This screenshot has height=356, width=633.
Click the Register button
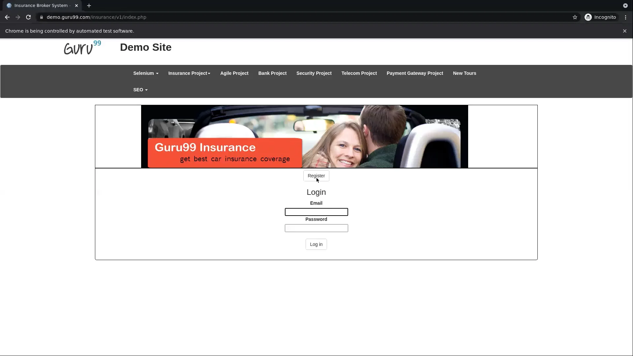[x=316, y=176]
